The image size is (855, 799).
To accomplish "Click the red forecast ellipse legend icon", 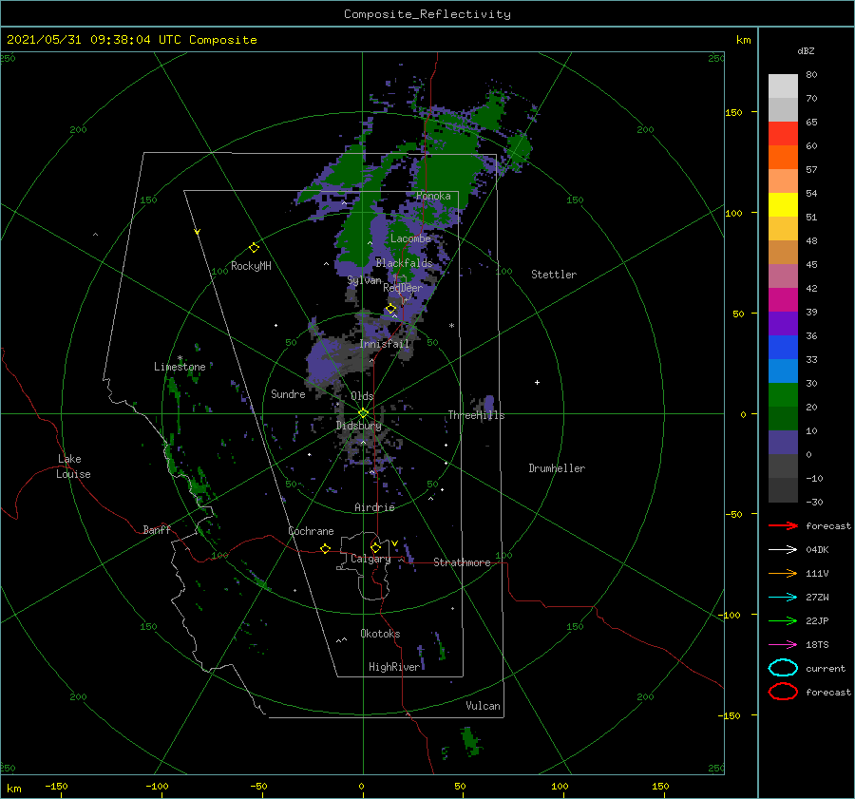I will coord(783,692).
